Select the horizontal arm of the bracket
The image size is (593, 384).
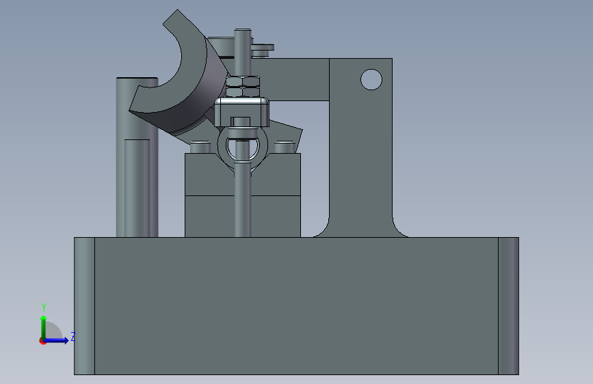click(293, 80)
